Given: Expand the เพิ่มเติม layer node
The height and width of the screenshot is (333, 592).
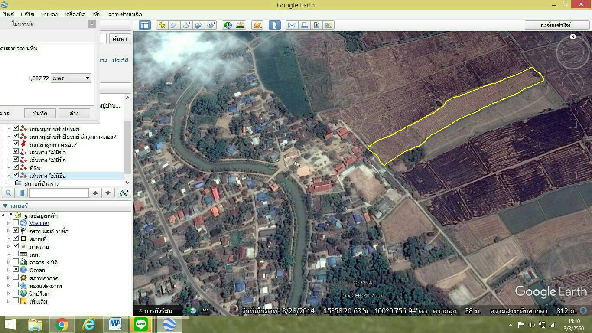Looking at the screenshot, I should click(9, 301).
